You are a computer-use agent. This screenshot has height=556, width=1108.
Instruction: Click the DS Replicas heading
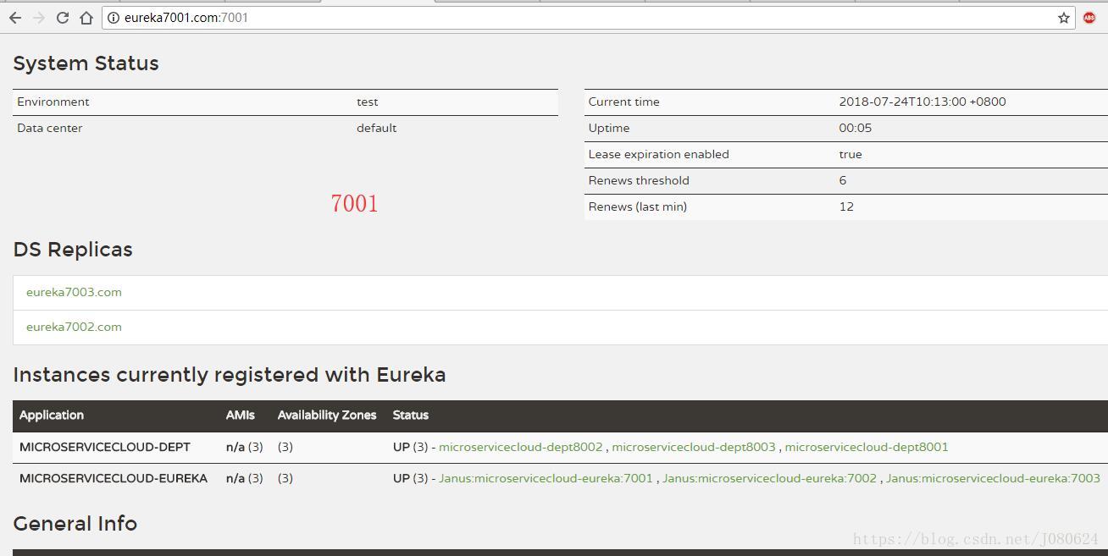73,250
